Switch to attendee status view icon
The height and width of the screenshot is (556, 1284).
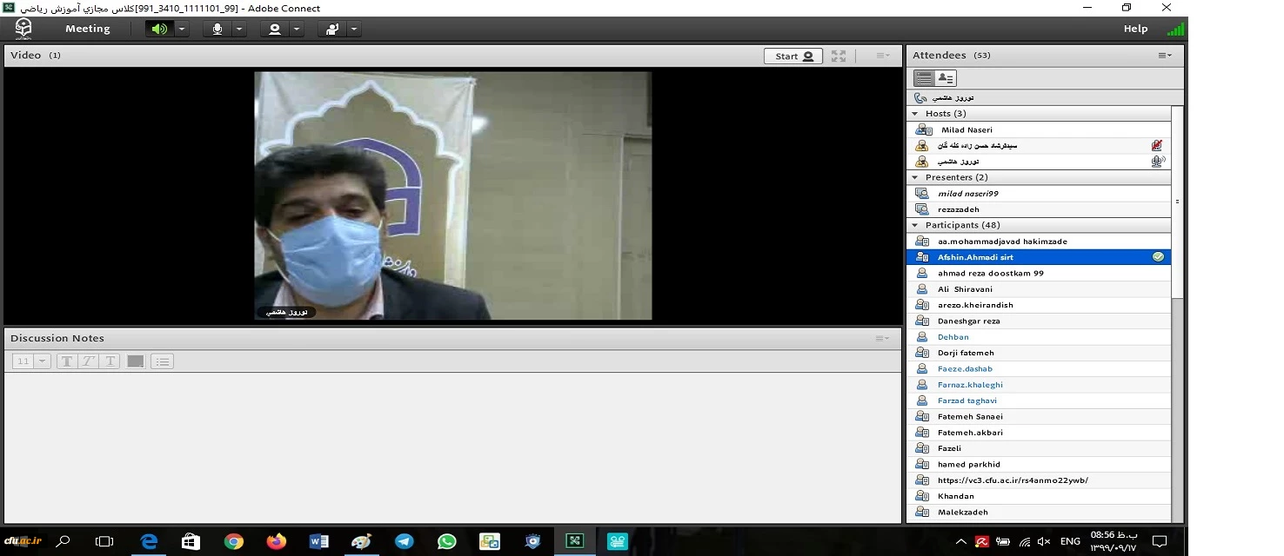(946, 78)
